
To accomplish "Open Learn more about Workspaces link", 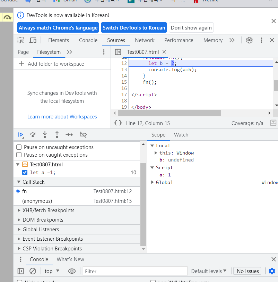I will (x=62, y=117).
